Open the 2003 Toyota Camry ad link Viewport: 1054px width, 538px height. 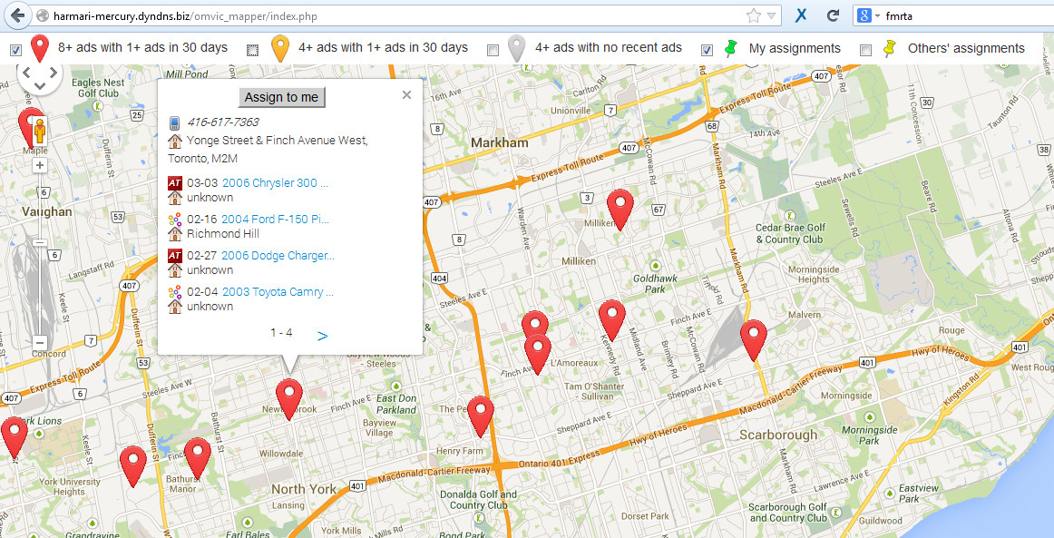[x=278, y=292]
